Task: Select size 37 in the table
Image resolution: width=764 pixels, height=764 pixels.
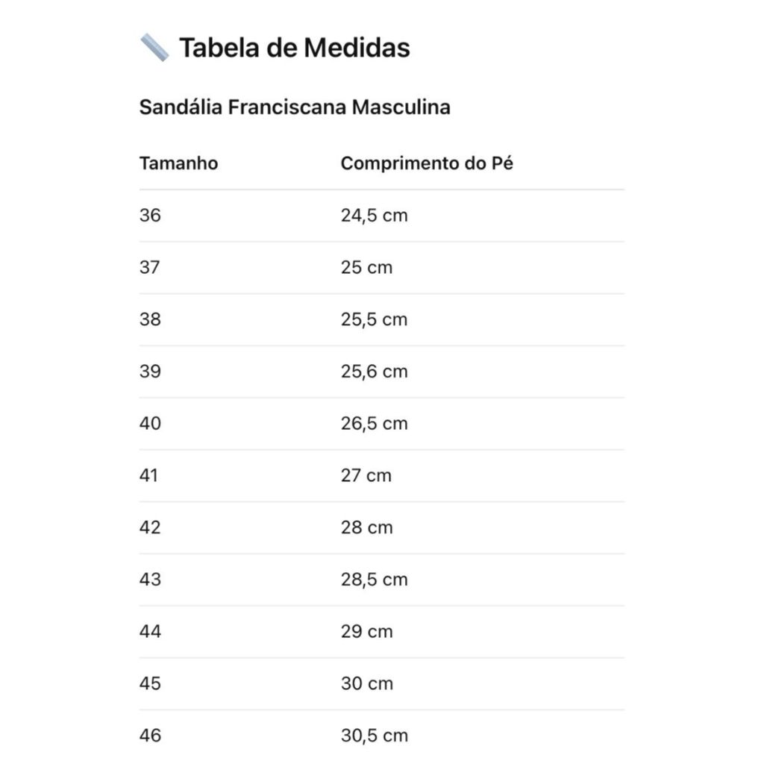Action: (150, 268)
